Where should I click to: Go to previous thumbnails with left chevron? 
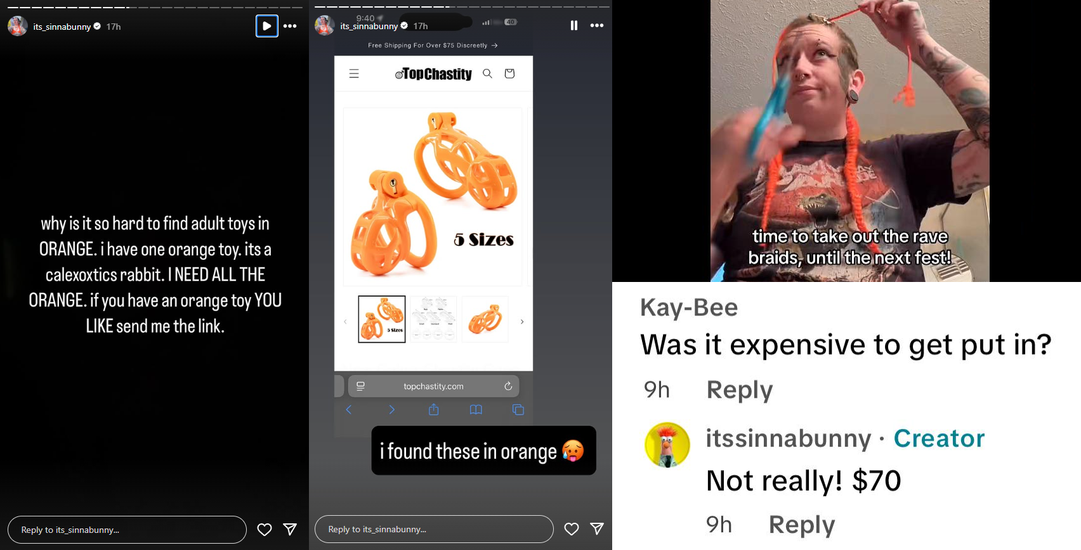[345, 322]
